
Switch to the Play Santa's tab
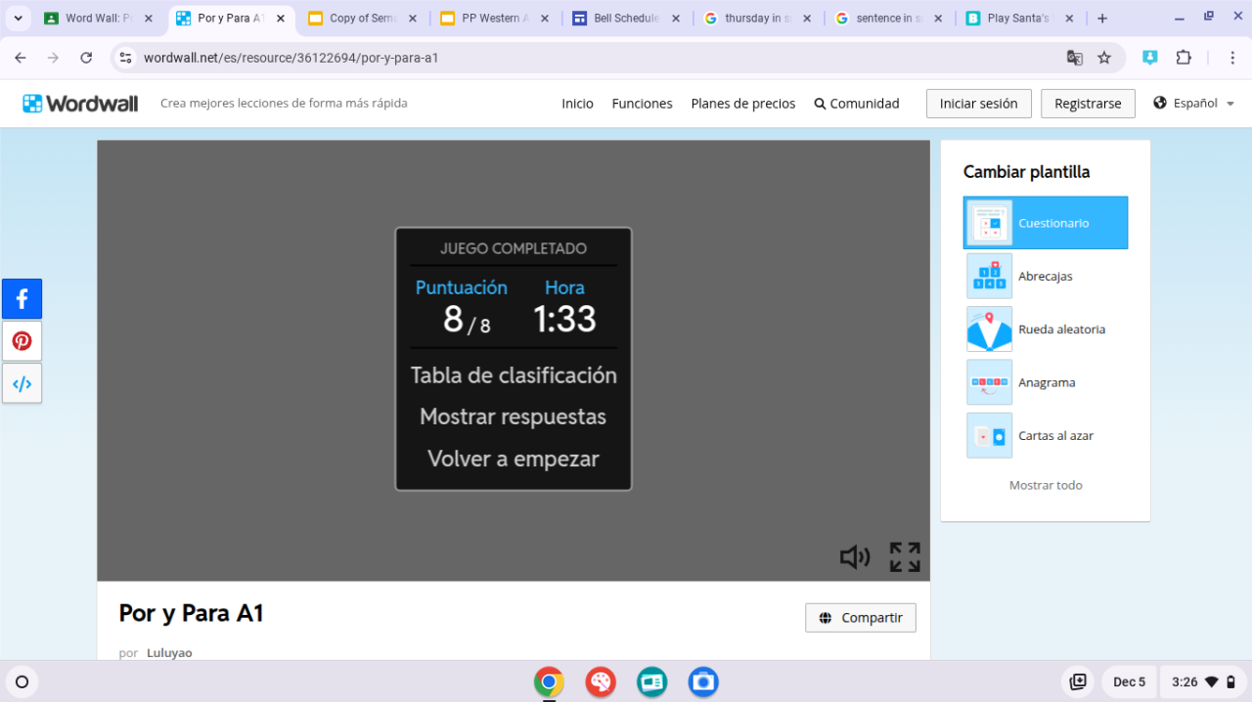1017,18
